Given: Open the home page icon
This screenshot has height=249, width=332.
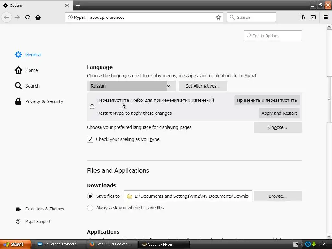Looking at the screenshot, I should pos(38,17).
